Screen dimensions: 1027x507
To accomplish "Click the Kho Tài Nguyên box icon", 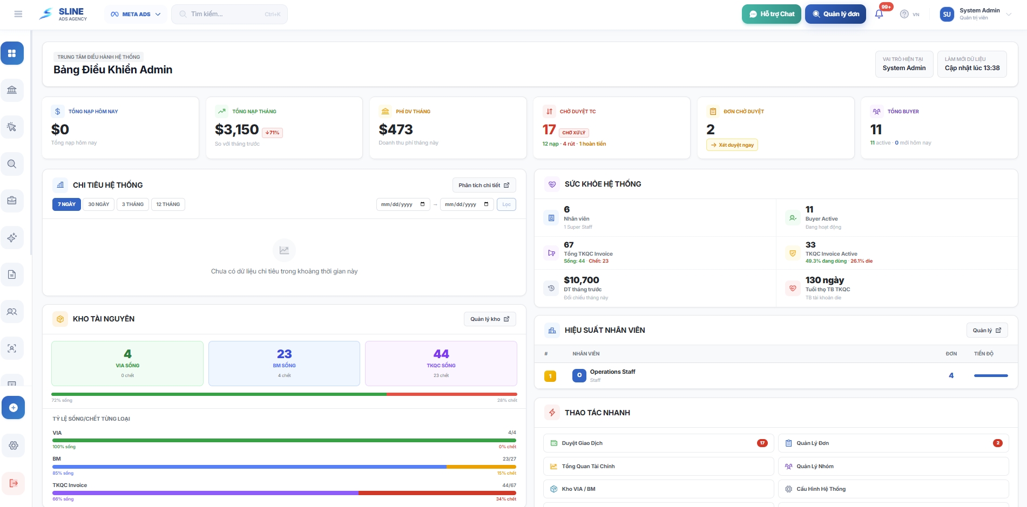I will tap(60, 319).
